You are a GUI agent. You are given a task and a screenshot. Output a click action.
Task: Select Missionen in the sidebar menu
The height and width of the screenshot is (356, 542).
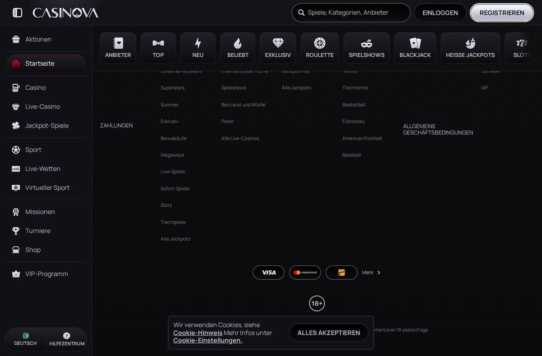(46, 212)
